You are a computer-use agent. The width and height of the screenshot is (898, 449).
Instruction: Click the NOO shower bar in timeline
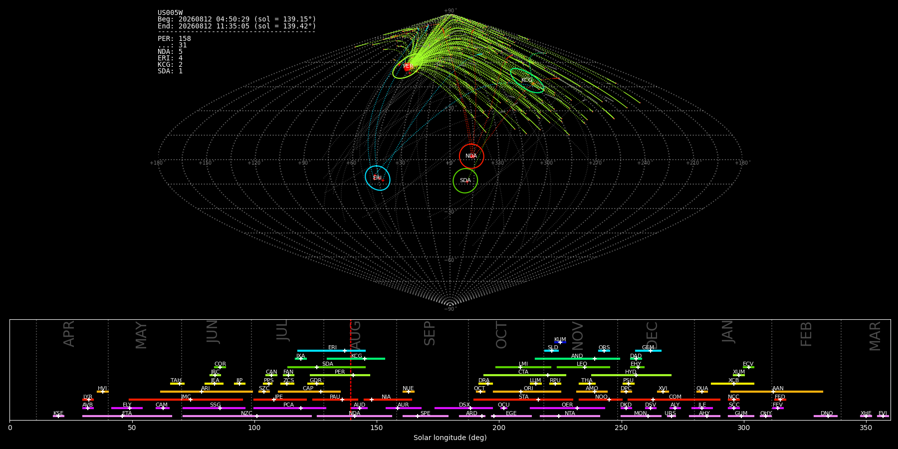coord(601,400)
